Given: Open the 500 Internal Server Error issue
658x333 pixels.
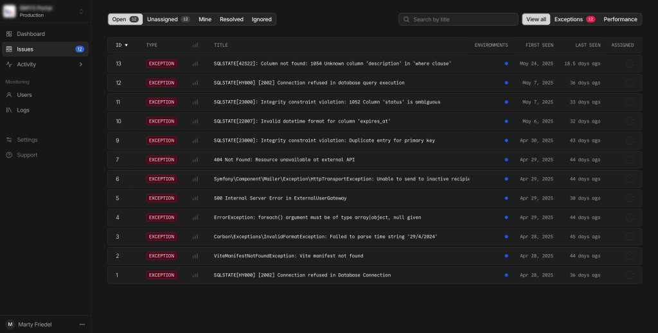Looking at the screenshot, I should pos(280,198).
